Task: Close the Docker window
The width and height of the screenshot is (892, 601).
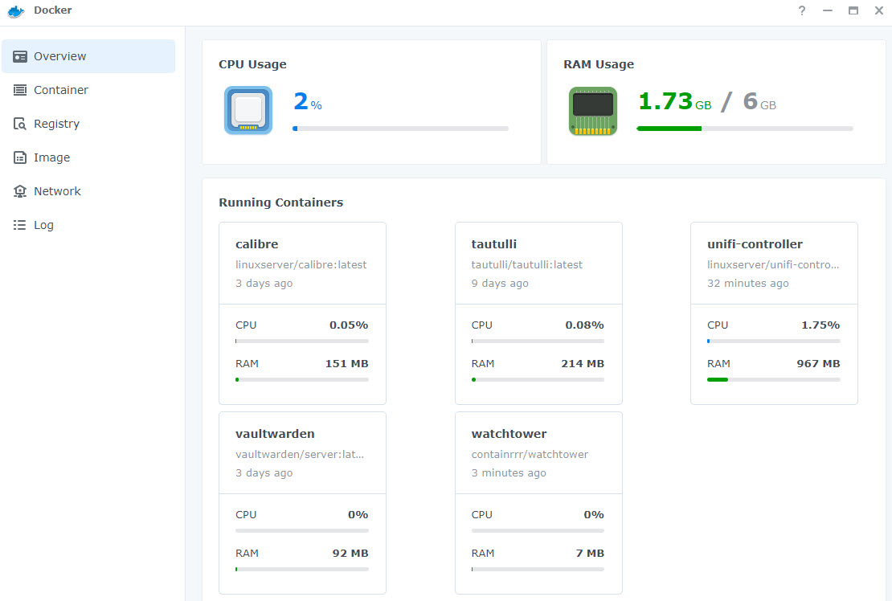Action: point(879,10)
